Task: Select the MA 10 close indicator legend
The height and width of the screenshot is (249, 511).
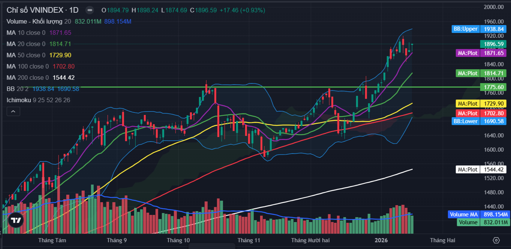Action: [25, 33]
